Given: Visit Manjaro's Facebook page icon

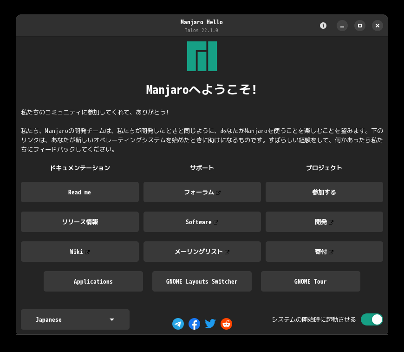Looking at the screenshot, I should 194,324.
